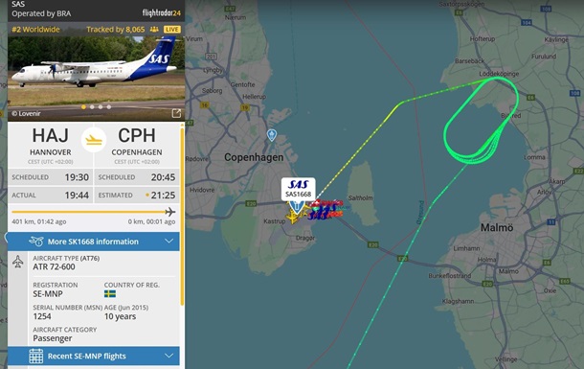Screen dimensions: 584x369
Task: Click the #2 Worldwide ranking link
Action: [x=35, y=30]
